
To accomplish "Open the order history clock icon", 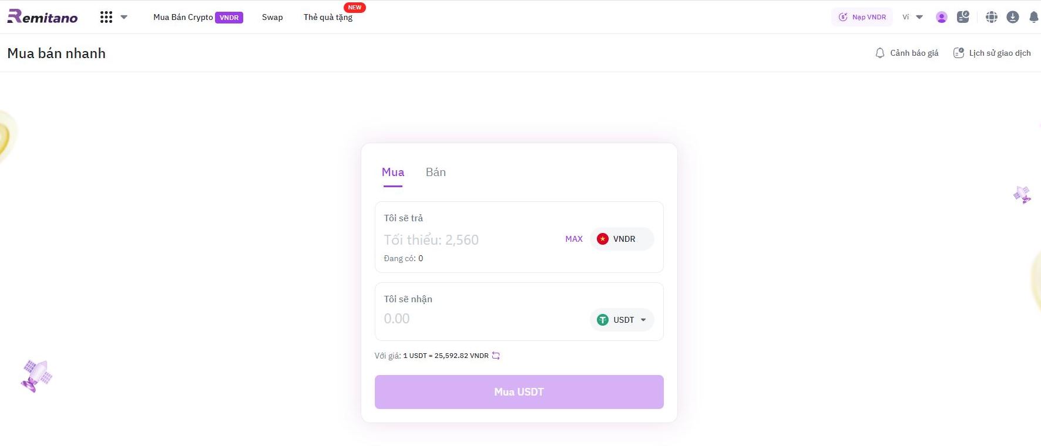I will point(963,17).
